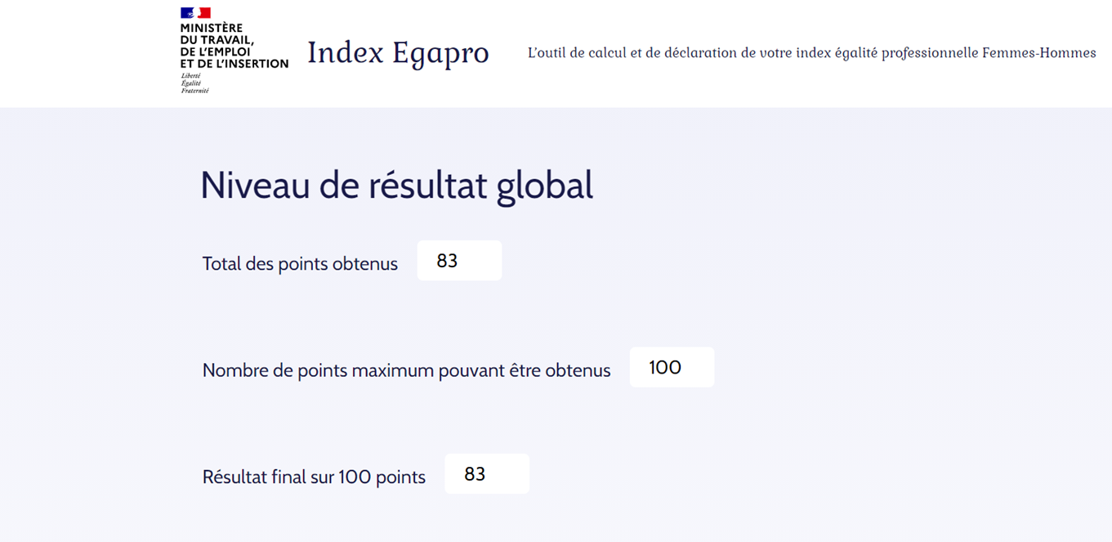This screenshot has height=542, width=1112.
Task: Click 'DE L'EMPLOI' line in ministry logo
Action: point(215,52)
